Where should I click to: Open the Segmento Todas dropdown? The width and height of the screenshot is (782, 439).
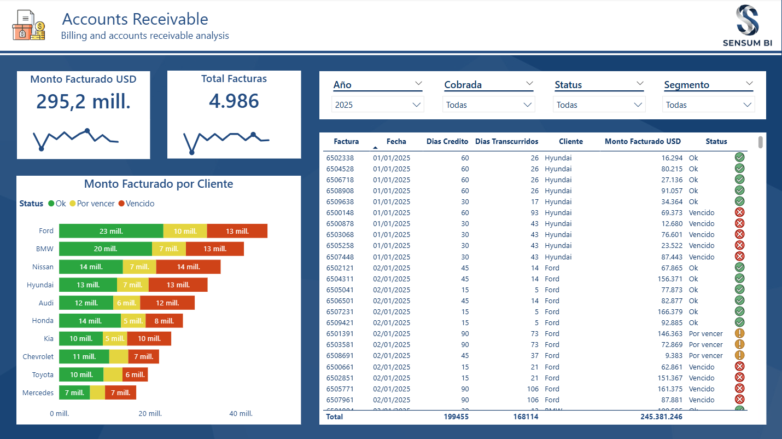[708, 105]
